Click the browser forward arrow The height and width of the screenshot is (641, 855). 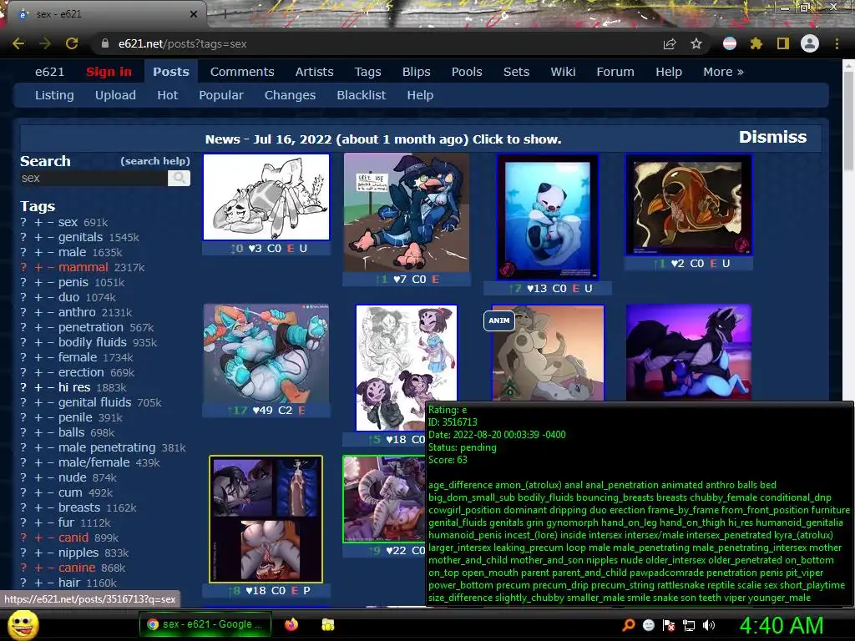point(45,43)
